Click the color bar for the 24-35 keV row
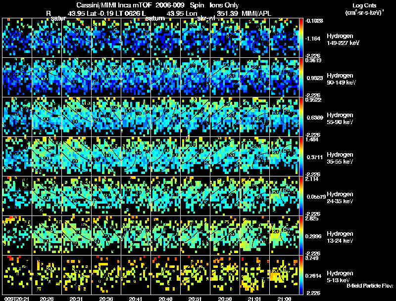This screenshot has height=301, width=396. [301, 196]
